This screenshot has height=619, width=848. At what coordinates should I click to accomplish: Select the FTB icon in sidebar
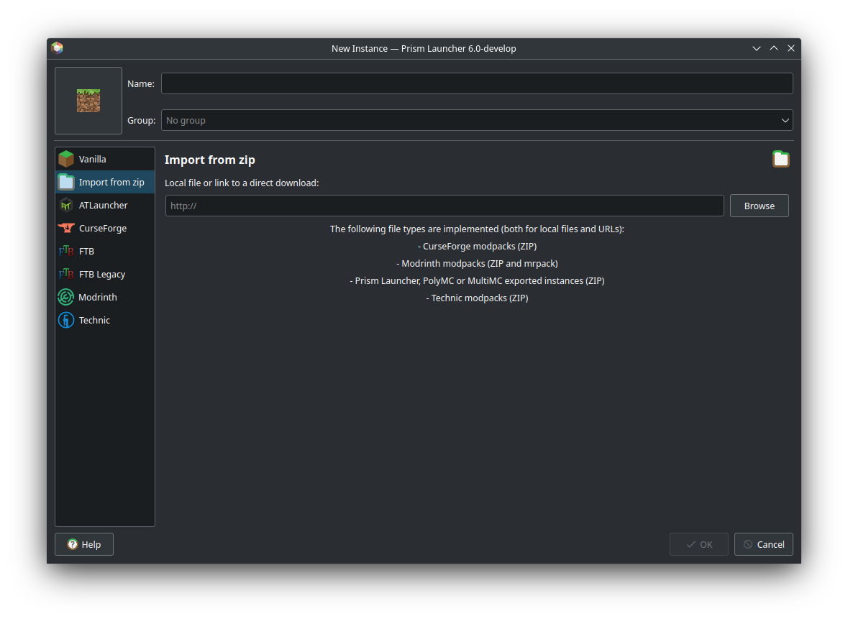point(66,252)
